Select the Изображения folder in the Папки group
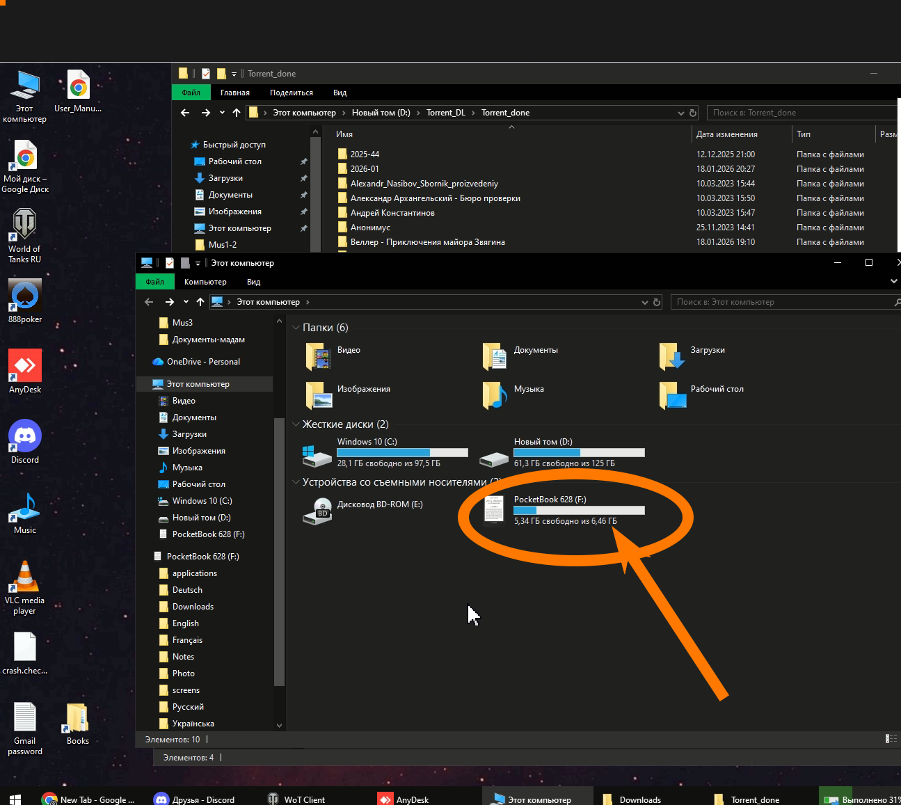Image resolution: width=901 pixels, height=805 pixels. pyautogui.click(x=348, y=394)
